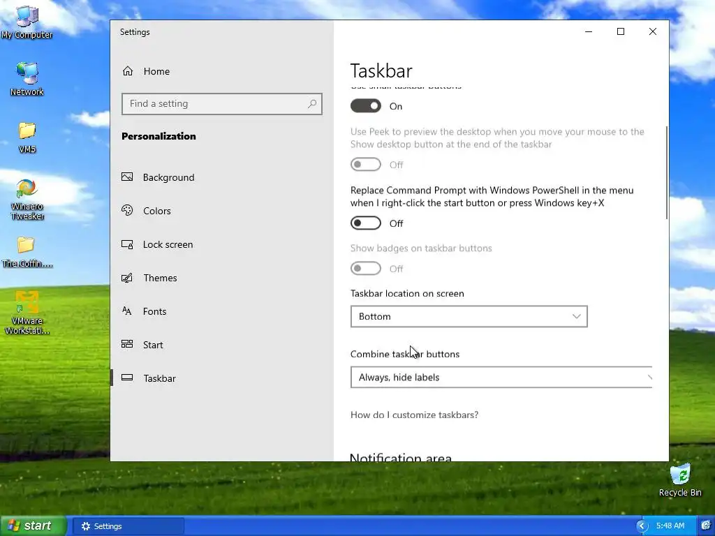Maximize the Settings window
This screenshot has width=715, height=536.
click(x=621, y=31)
